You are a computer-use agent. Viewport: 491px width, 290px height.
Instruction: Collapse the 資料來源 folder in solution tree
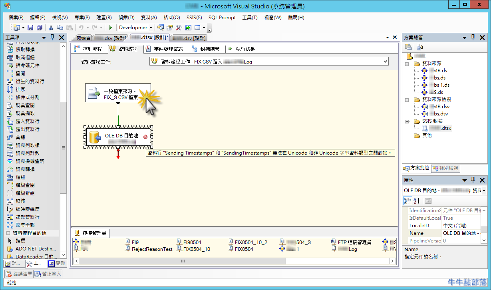click(408, 64)
